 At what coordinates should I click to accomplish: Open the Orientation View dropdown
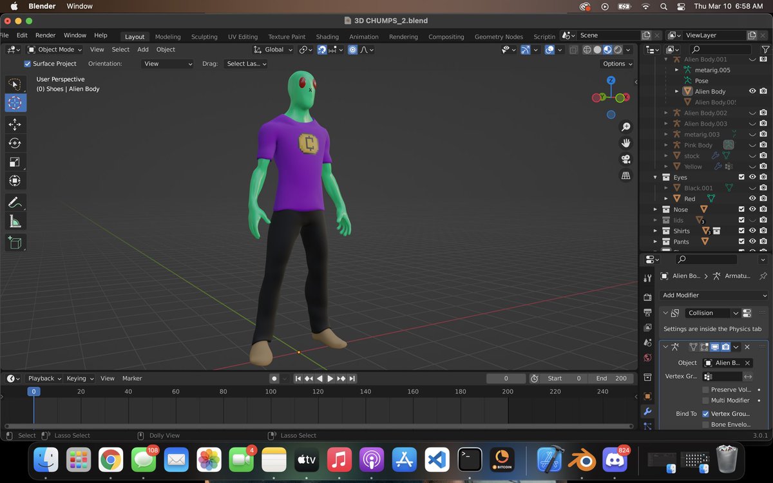pos(168,64)
